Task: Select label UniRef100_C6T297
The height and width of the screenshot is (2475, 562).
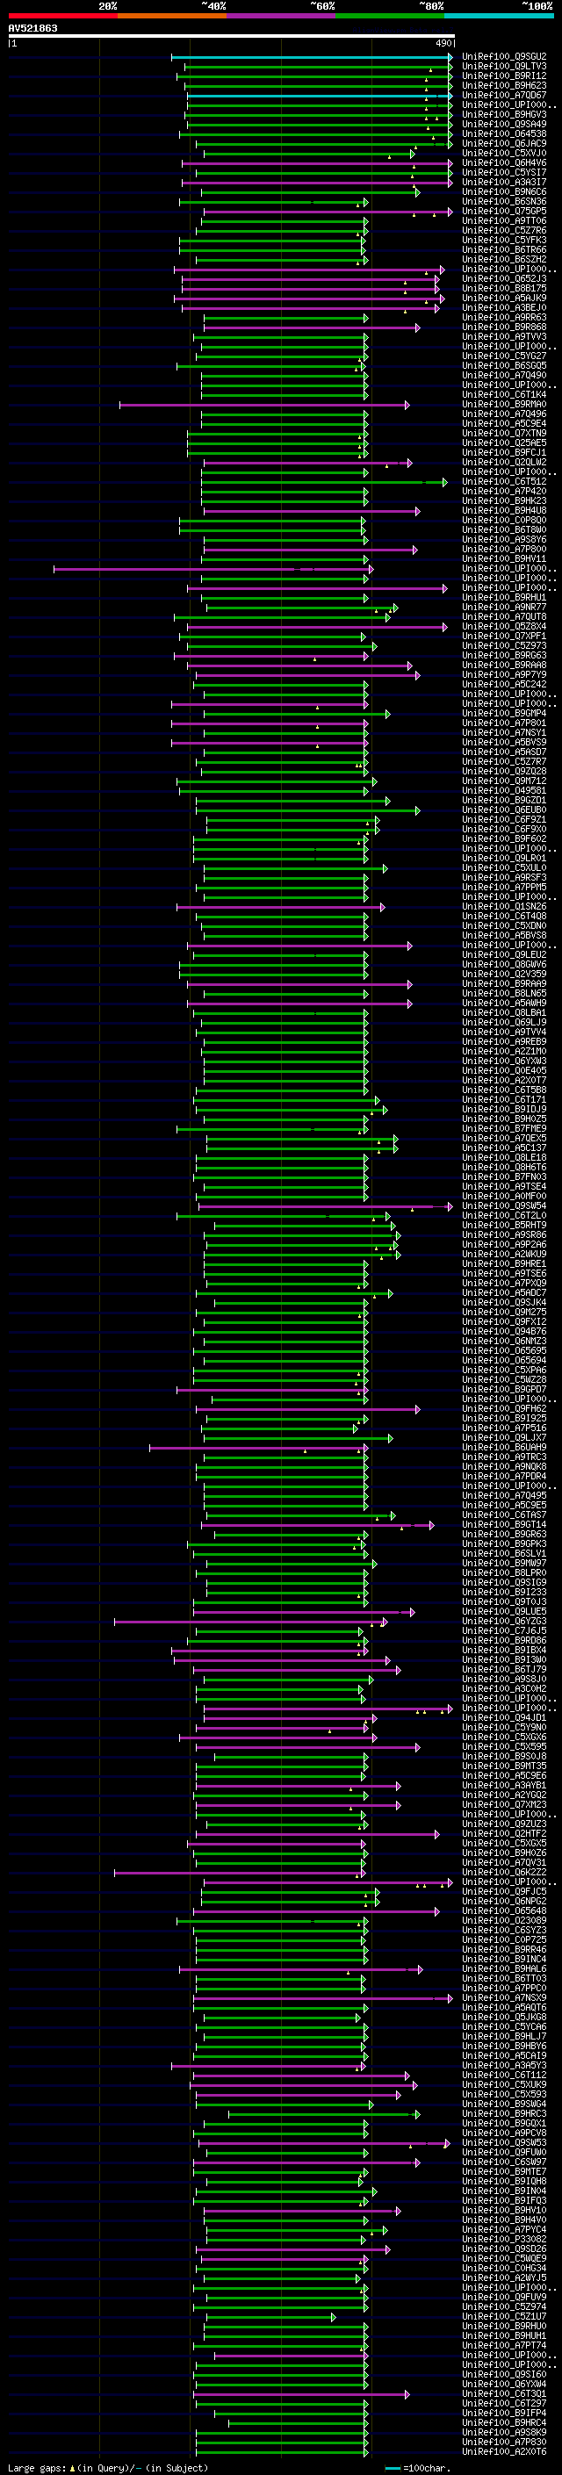Action: click(x=504, y=2403)
